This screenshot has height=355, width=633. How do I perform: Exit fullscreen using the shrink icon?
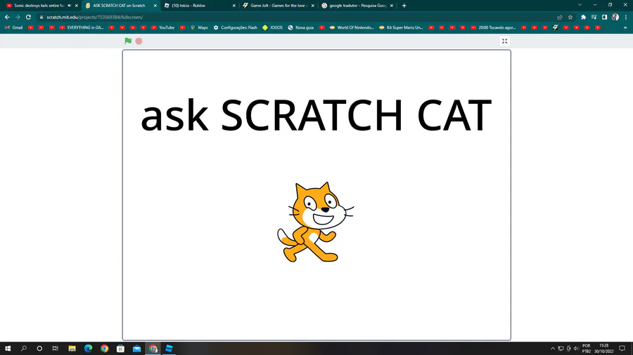504,41
